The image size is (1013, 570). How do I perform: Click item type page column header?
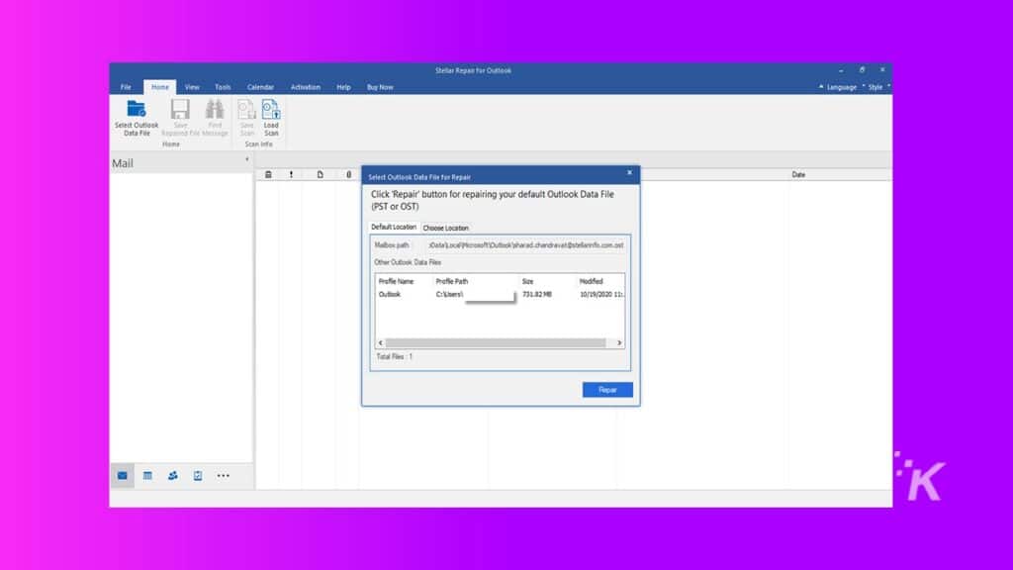point(320,174)
